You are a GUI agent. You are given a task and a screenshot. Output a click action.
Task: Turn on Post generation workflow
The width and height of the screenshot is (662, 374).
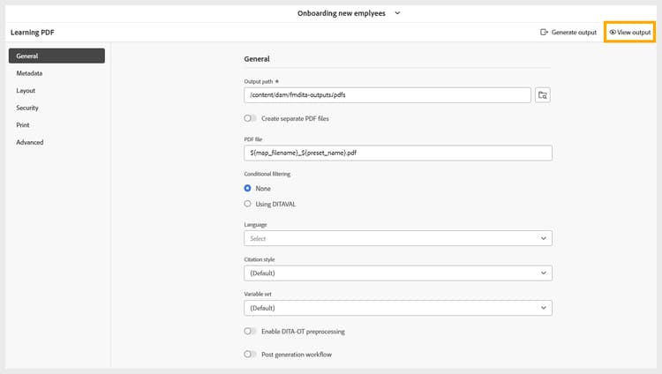251,355
